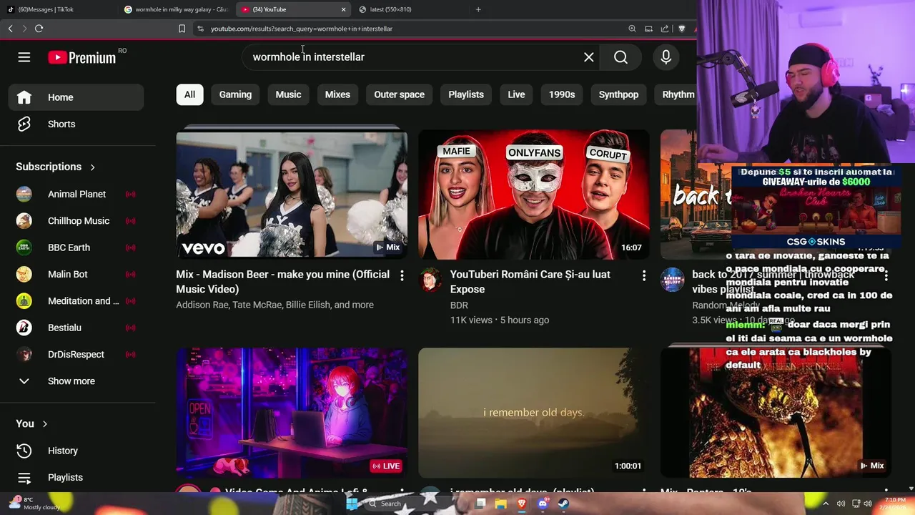The height and width of the screenshot is (515, 915).
Task: Open the browser zoom magnifier icon
Action: (x=632, y=29)
